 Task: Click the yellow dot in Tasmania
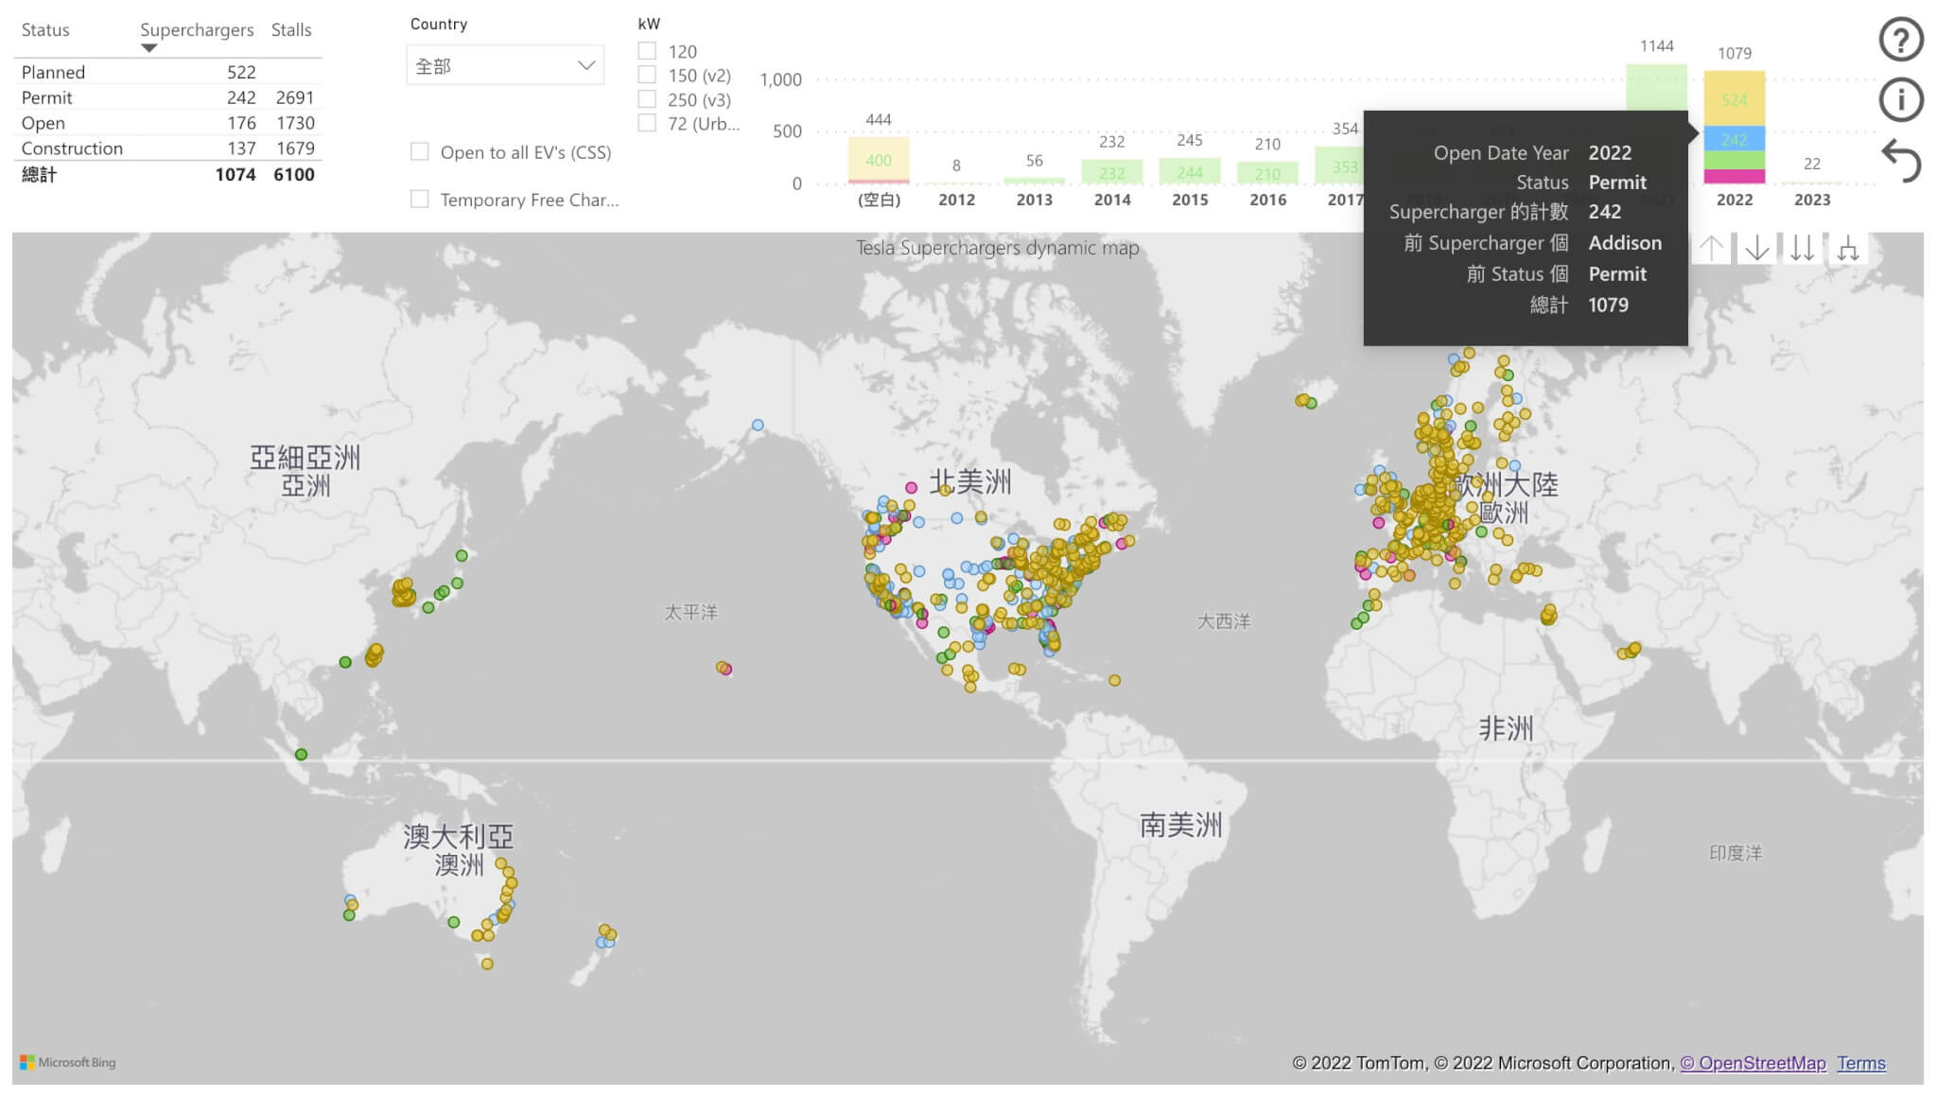487,965
